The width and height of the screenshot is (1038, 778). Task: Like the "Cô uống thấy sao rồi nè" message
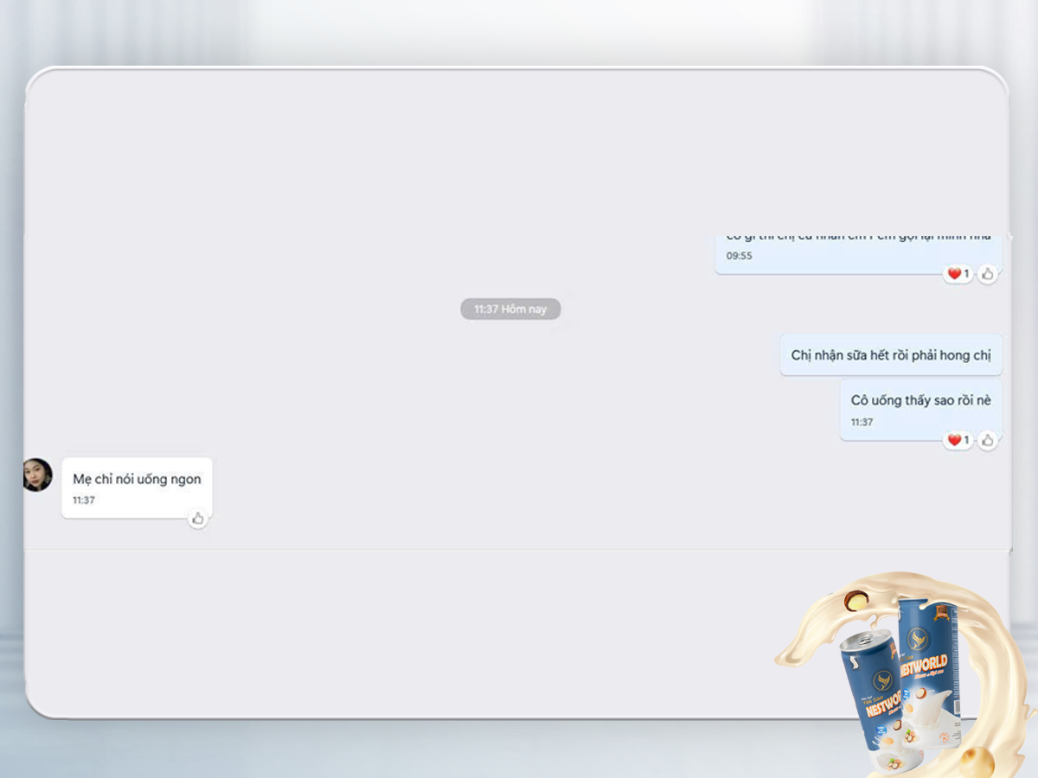(987, 440)
